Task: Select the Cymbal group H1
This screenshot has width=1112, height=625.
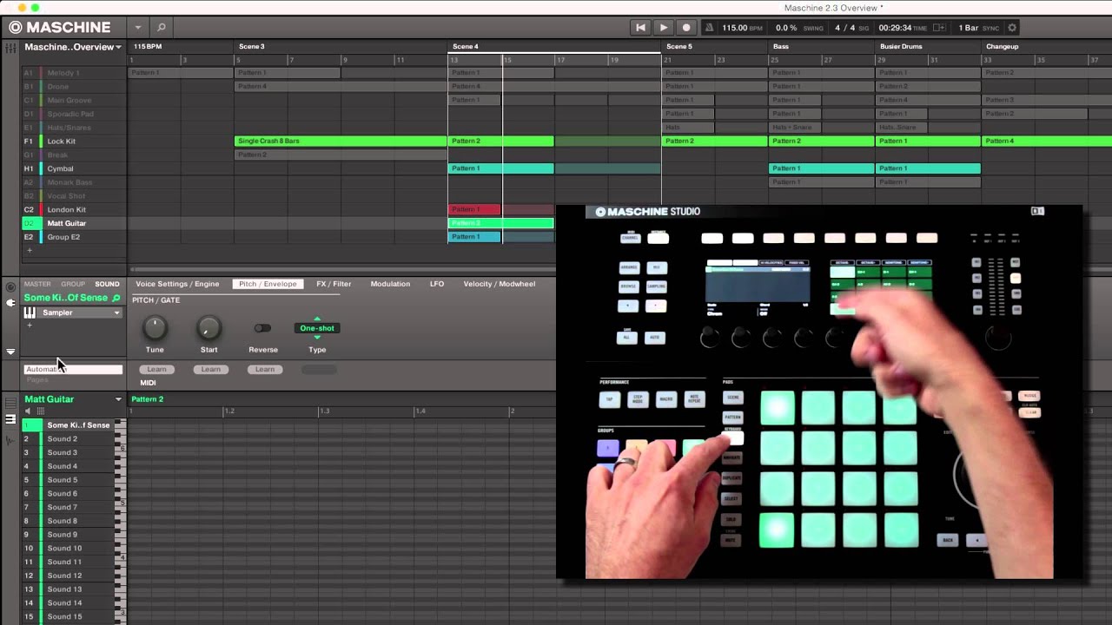Action: [74, 168]
